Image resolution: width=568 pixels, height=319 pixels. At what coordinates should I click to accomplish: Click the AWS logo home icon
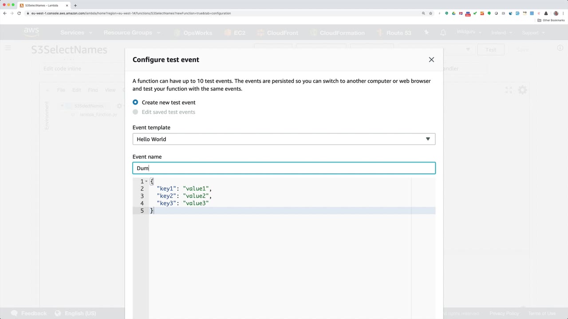tap(32, 32)
